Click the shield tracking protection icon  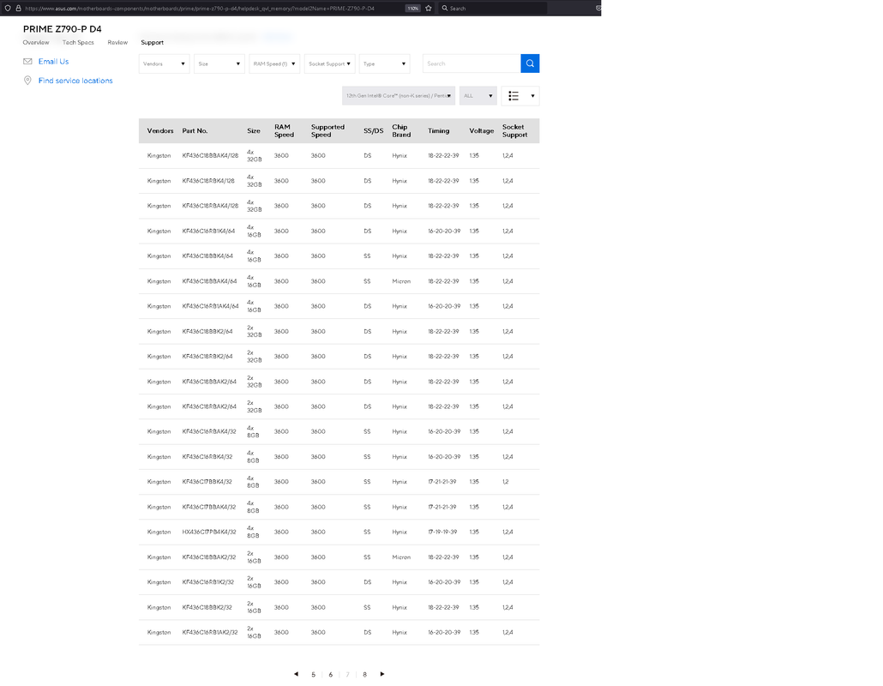pos(8,9)
